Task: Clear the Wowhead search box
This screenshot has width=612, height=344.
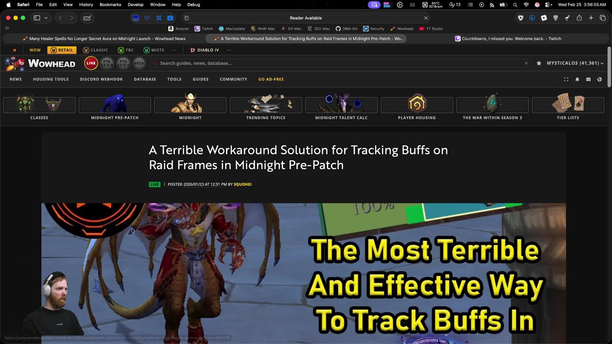Action: [526, 63]
